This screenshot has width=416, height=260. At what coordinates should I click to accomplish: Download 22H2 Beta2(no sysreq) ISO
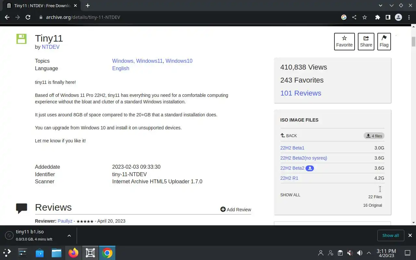pyautogui.click(x=304, y=158)
